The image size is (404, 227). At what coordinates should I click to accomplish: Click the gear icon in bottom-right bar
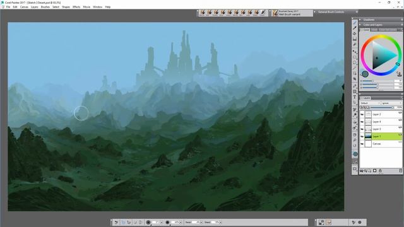point(360,222)
